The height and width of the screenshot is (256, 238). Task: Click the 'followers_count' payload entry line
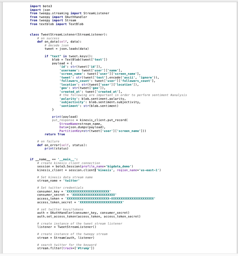coord(107,81)
